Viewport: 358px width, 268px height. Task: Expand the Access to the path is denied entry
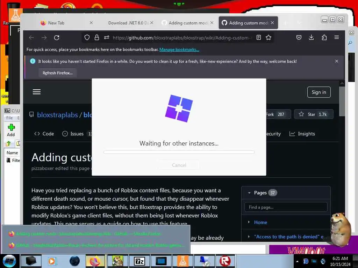tap(249, 237)
